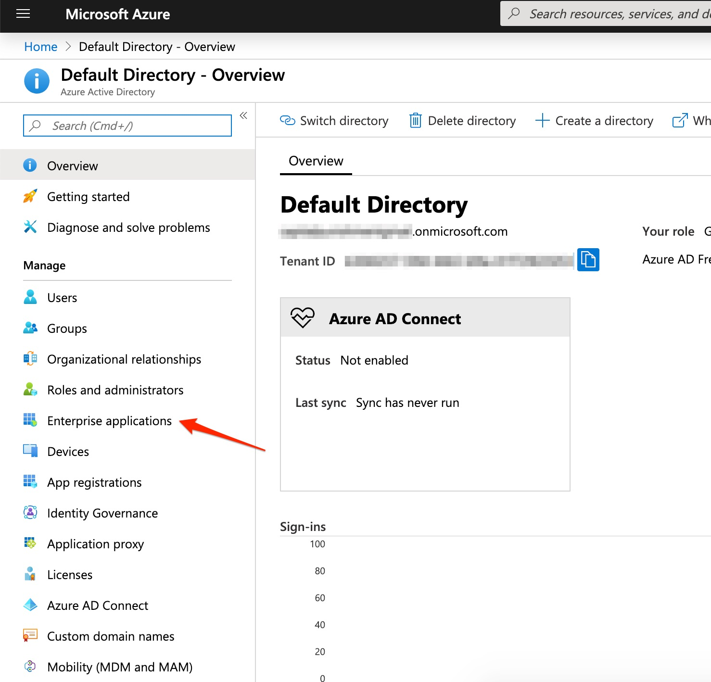Click the Tenant ID label
The width and height of the screenshot is (711, 682).
pos(307,261)
